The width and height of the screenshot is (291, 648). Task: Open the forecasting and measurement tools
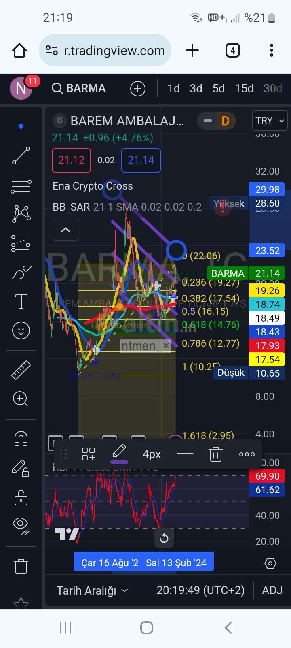pyautogui.click(x=21, y=243)
